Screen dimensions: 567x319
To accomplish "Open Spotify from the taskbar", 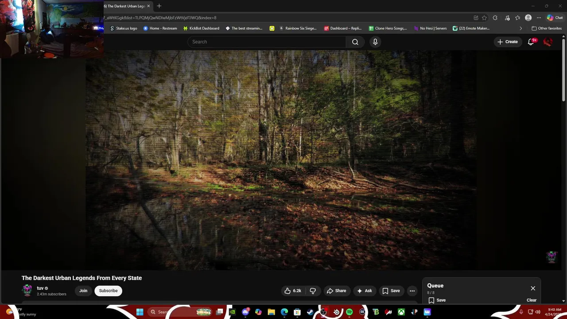I will tap(349, 312).
